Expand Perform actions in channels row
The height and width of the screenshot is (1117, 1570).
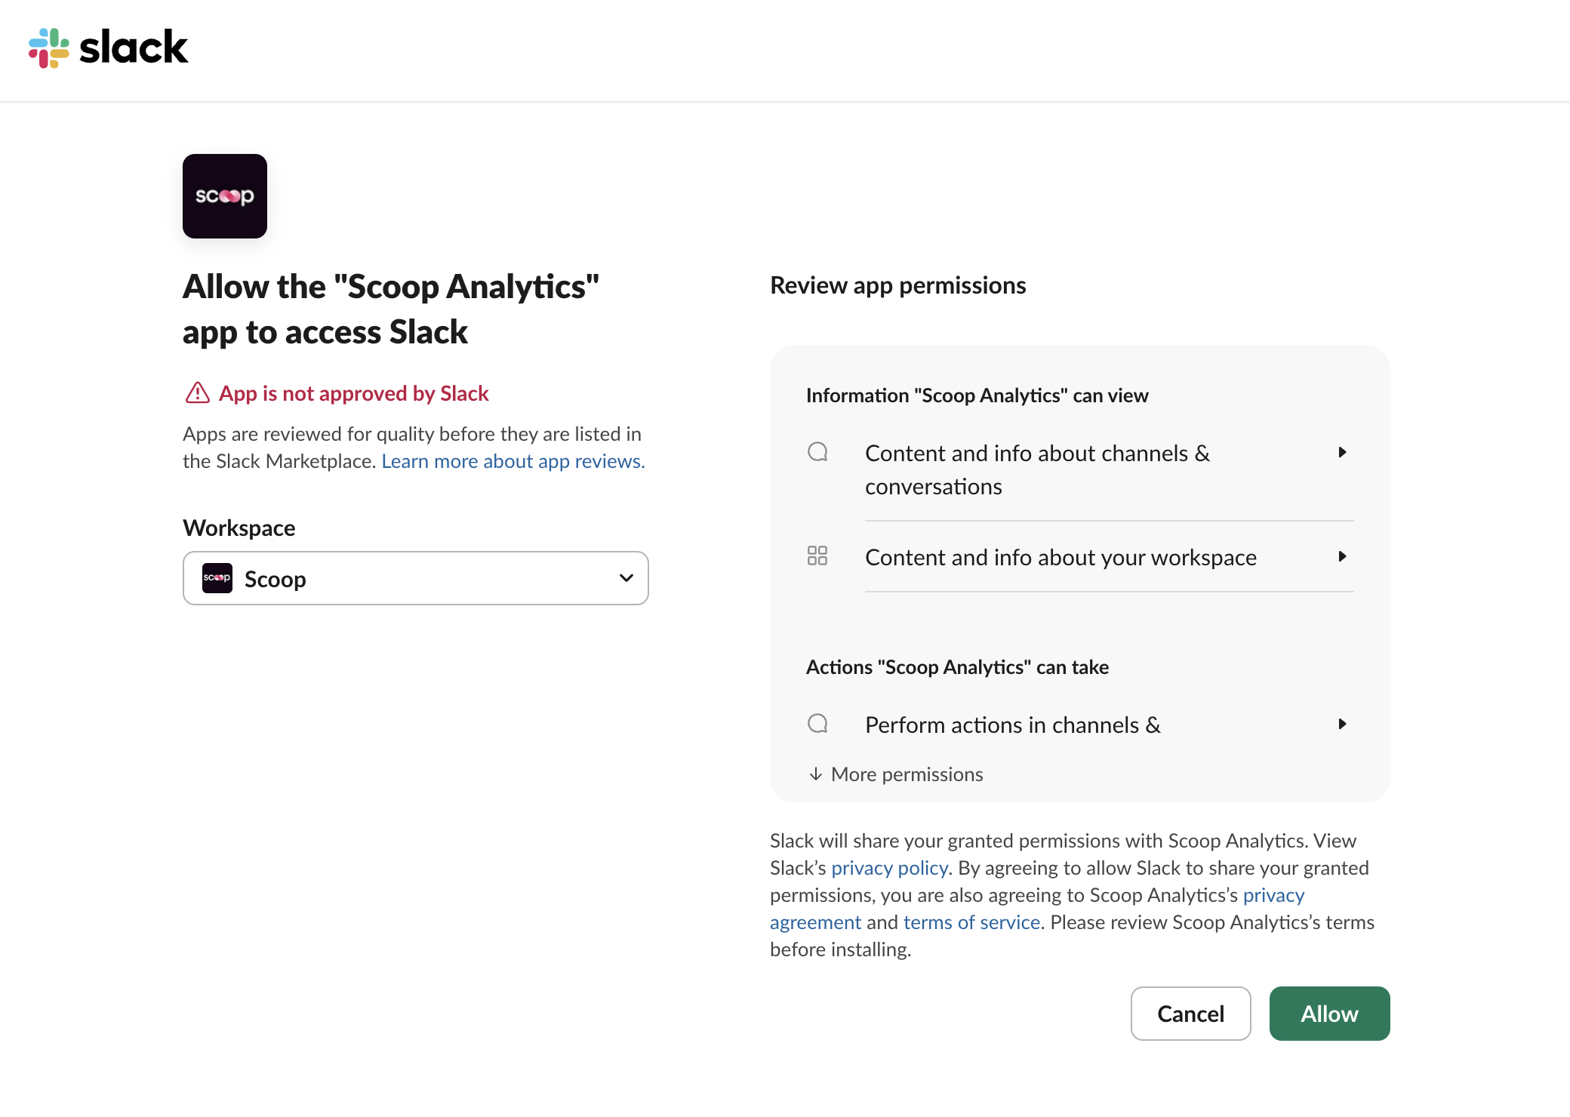pos(1341,724)
